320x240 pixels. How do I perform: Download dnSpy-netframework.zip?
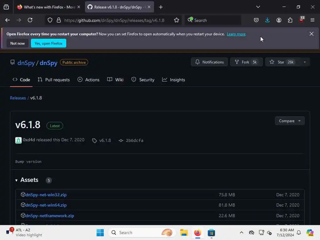pyautogui.click(x=50, y=216)
